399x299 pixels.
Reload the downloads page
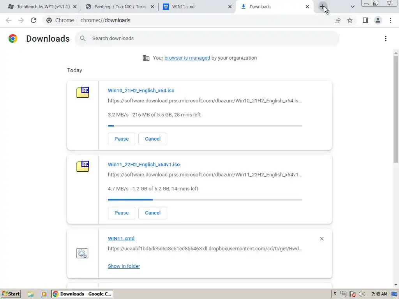click(34, 20)
